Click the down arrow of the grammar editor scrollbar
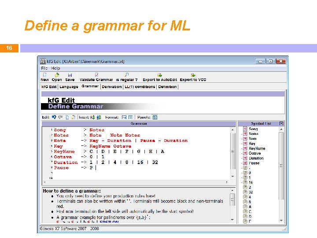The width and height of the screenshot is (317, 238). (233, 176)
